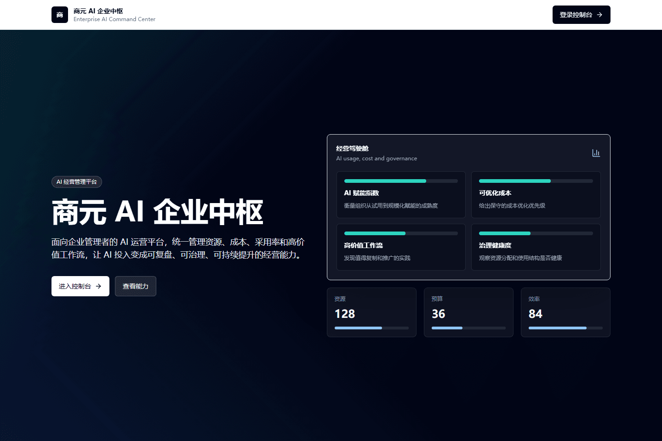The height and width of the screenshot is (441, 662).
Task: Click the 给出保守的成本优化优先级 description
Action: click(512, 206)
